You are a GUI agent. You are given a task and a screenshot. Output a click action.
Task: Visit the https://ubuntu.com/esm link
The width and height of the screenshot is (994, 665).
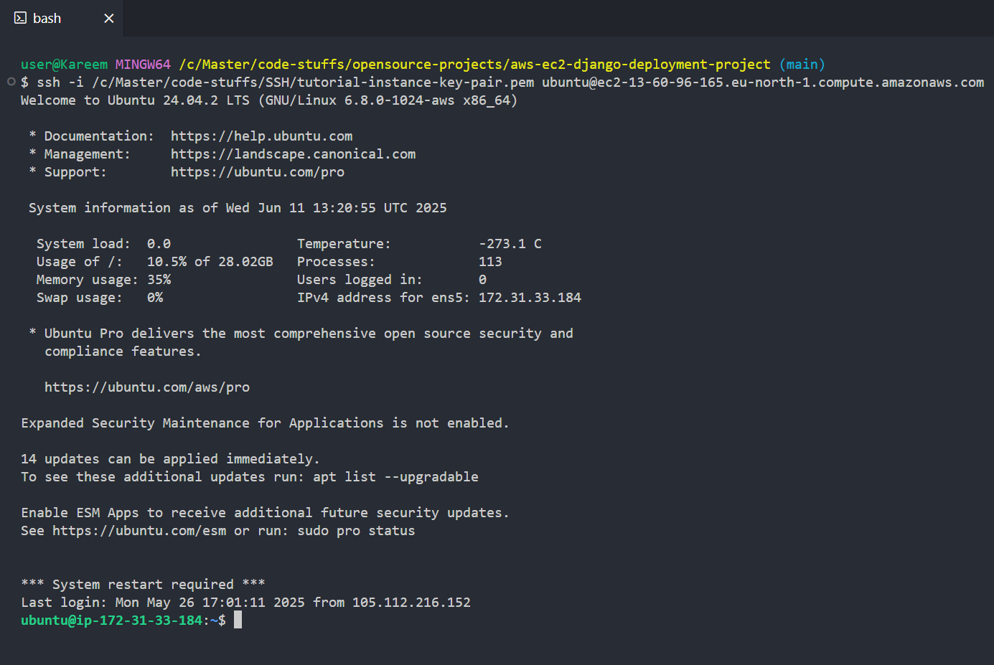pos(139,531)
